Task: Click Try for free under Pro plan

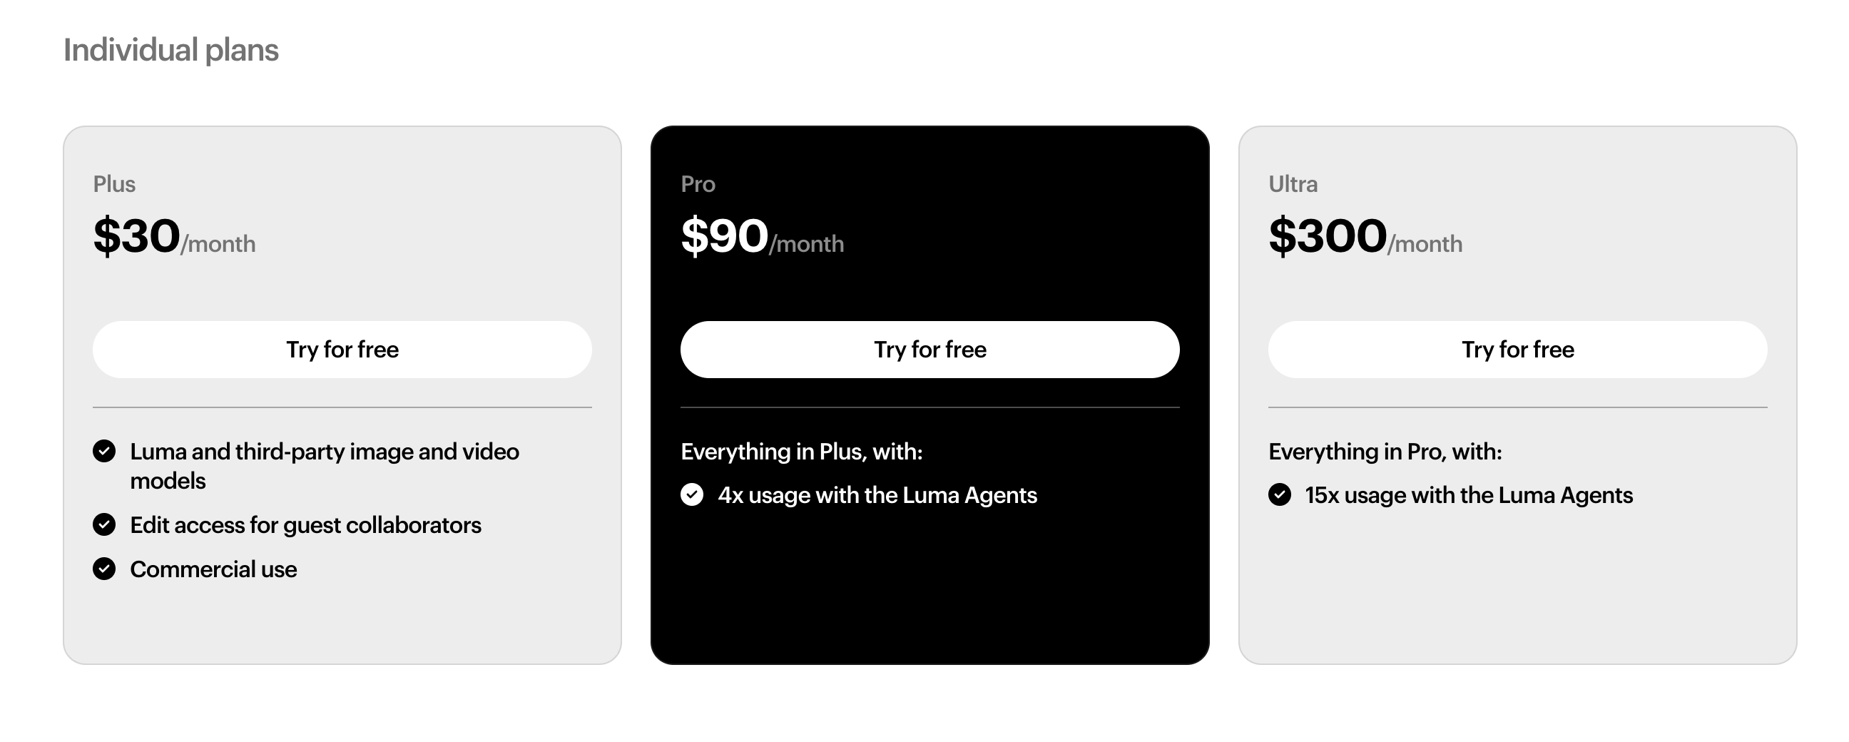Action: coord(929,350)
